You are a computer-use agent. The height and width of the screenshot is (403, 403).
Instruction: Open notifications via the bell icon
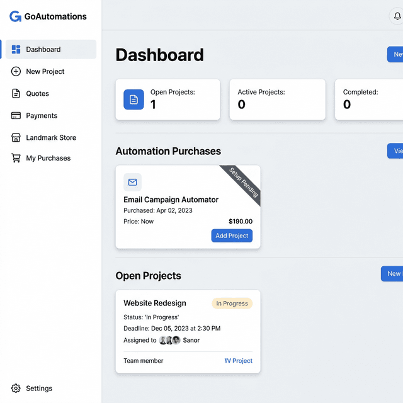(x=397, y=16)
